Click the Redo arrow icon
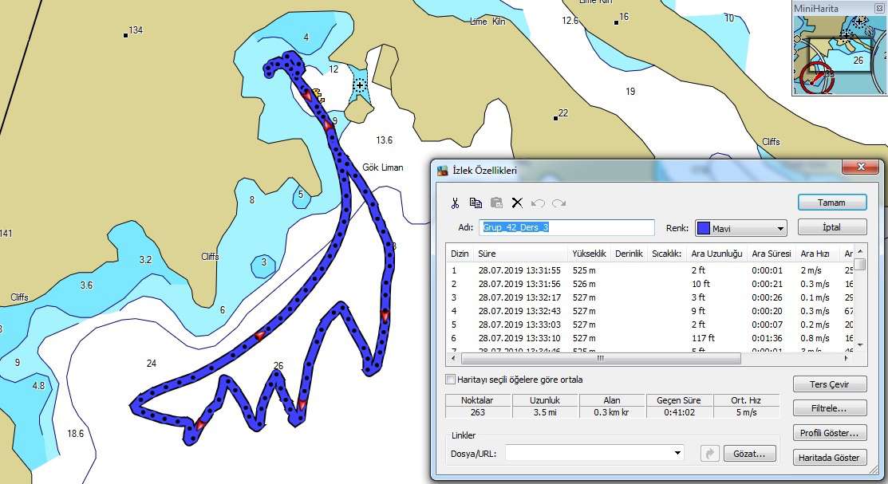The height and width of the screenshot is (484, 888). coord(559,203)
